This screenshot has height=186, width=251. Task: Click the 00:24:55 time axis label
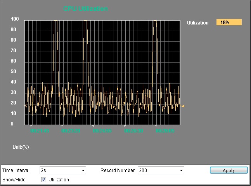(102, 131)
